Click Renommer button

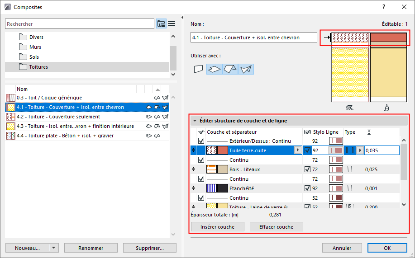[x=91, y=248]
